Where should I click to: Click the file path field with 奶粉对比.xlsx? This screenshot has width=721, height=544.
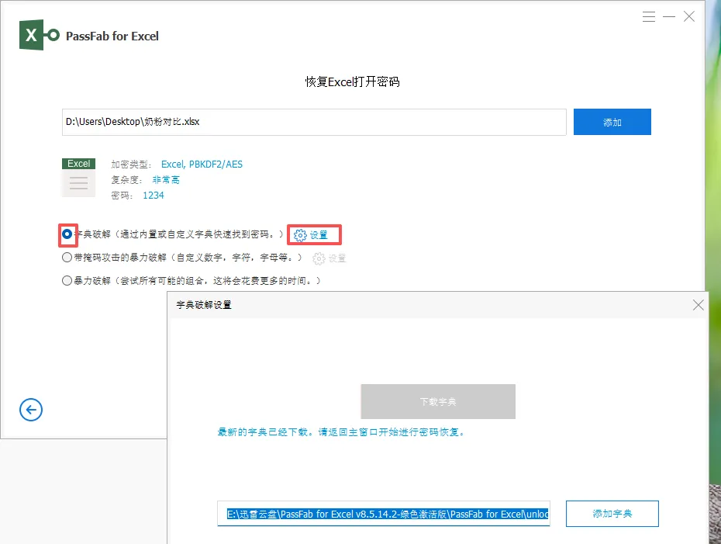(x=314, y=122)
